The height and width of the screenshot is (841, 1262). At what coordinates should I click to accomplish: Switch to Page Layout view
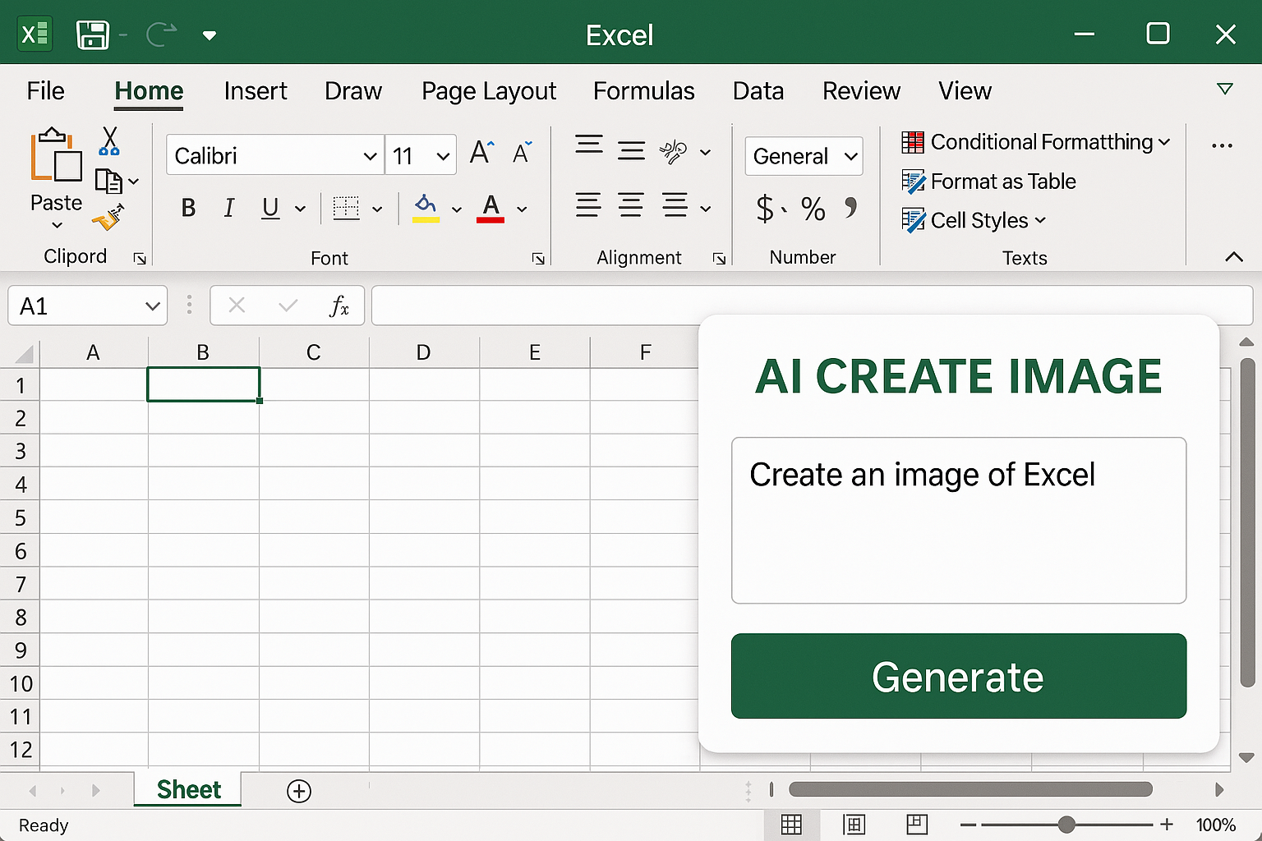point(854,825)
